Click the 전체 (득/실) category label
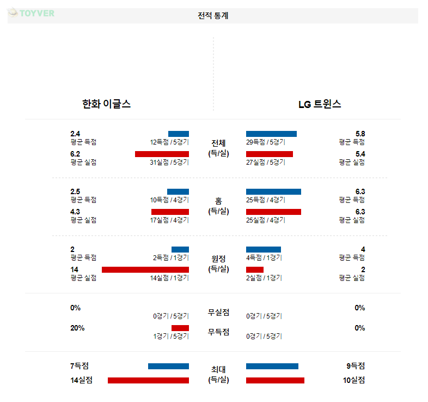The height and width of the screenshot is (402, 428). tap(218, 148)
